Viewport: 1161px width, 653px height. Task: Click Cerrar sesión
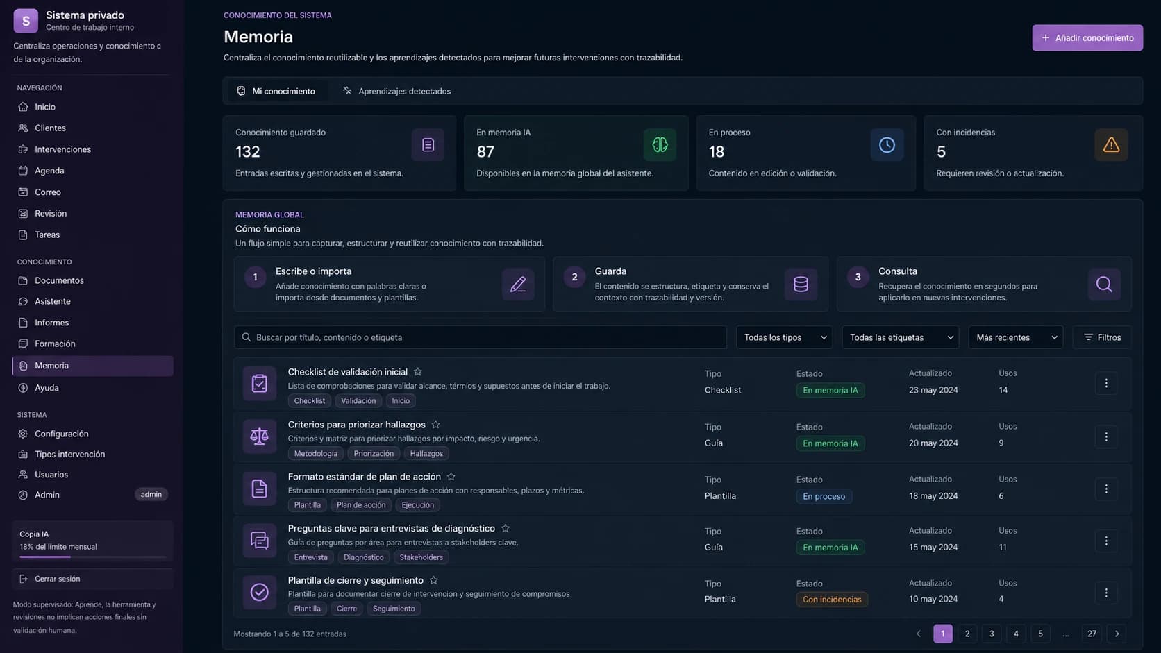92,579
